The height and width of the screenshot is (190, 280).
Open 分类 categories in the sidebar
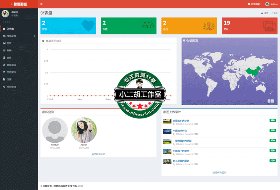[x=9, y=50]
